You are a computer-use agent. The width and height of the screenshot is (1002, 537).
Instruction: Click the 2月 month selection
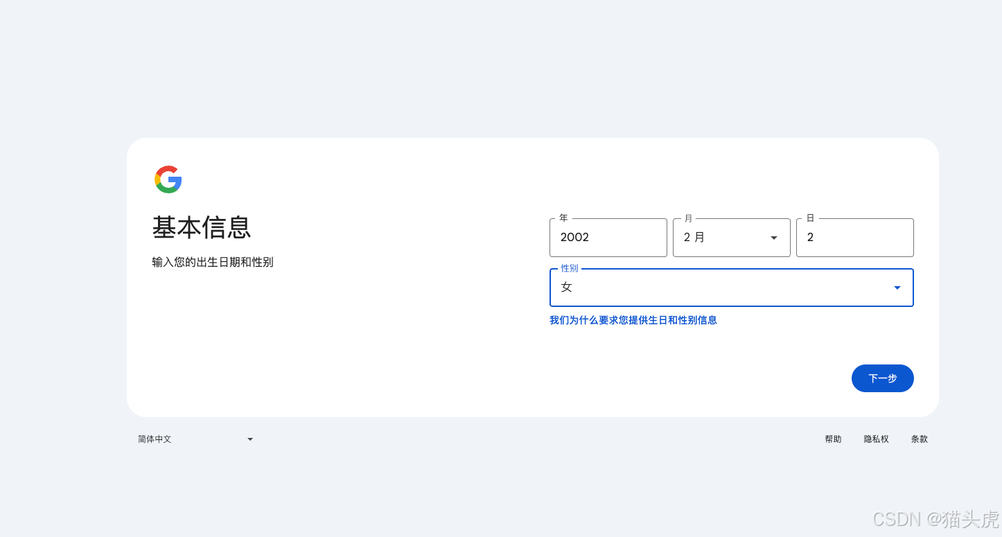[x=692, y=237]
